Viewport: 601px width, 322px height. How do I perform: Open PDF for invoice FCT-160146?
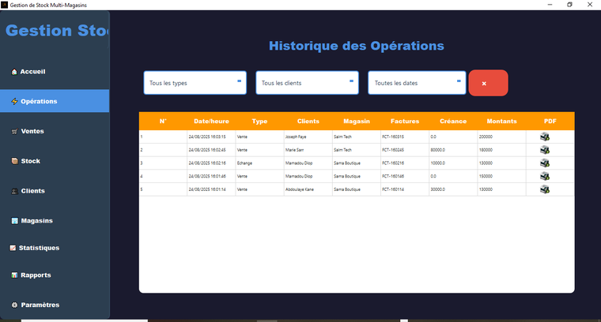click(x=545, y=176)
